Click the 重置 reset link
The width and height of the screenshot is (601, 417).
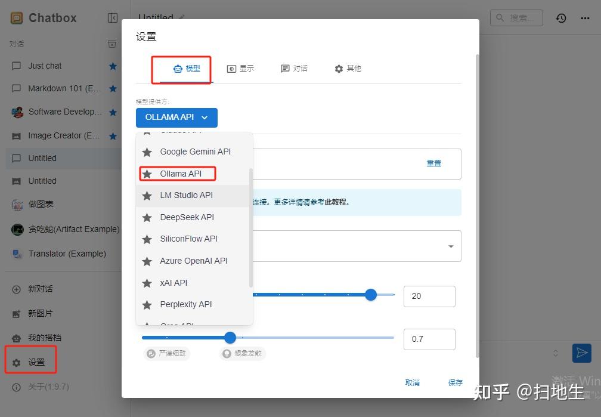tap(434, 163)
